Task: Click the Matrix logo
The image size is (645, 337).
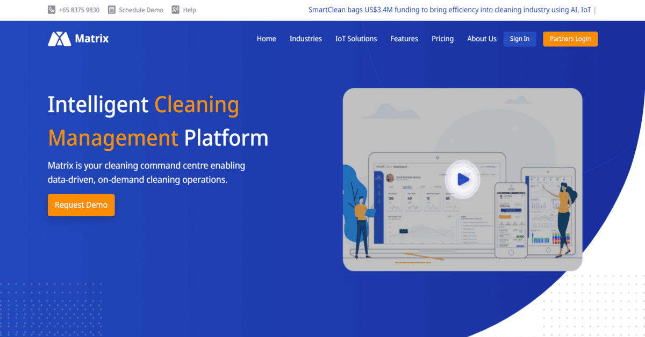Action: pyautogui.click(x=78, y=39)
